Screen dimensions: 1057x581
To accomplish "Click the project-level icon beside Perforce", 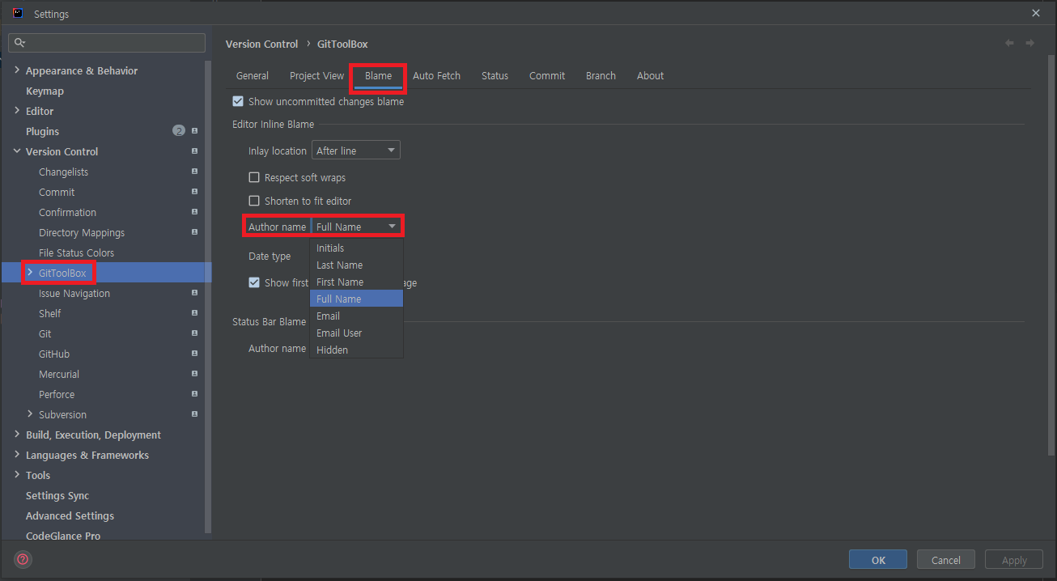I will pos(194,394).
